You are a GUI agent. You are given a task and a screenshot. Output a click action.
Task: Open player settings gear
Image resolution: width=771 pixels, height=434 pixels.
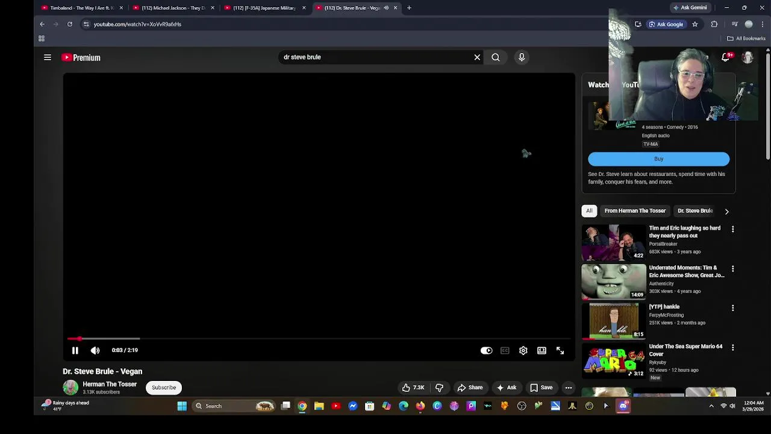click(x=523, y=350)
